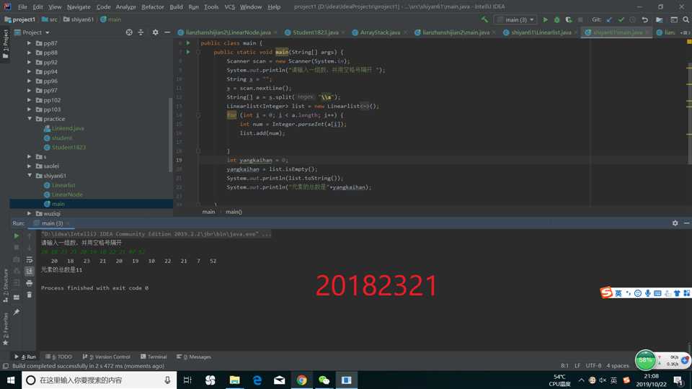Screen dimensions: 692x389
Task: Click src in navigation breadcrumb
Action: (x=50, y=19)
